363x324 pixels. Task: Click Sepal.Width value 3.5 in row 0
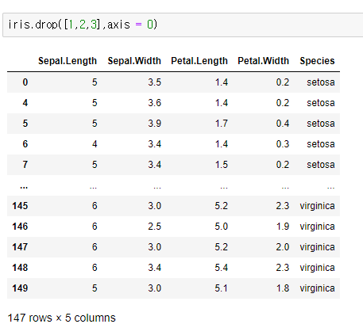(155, 82)
